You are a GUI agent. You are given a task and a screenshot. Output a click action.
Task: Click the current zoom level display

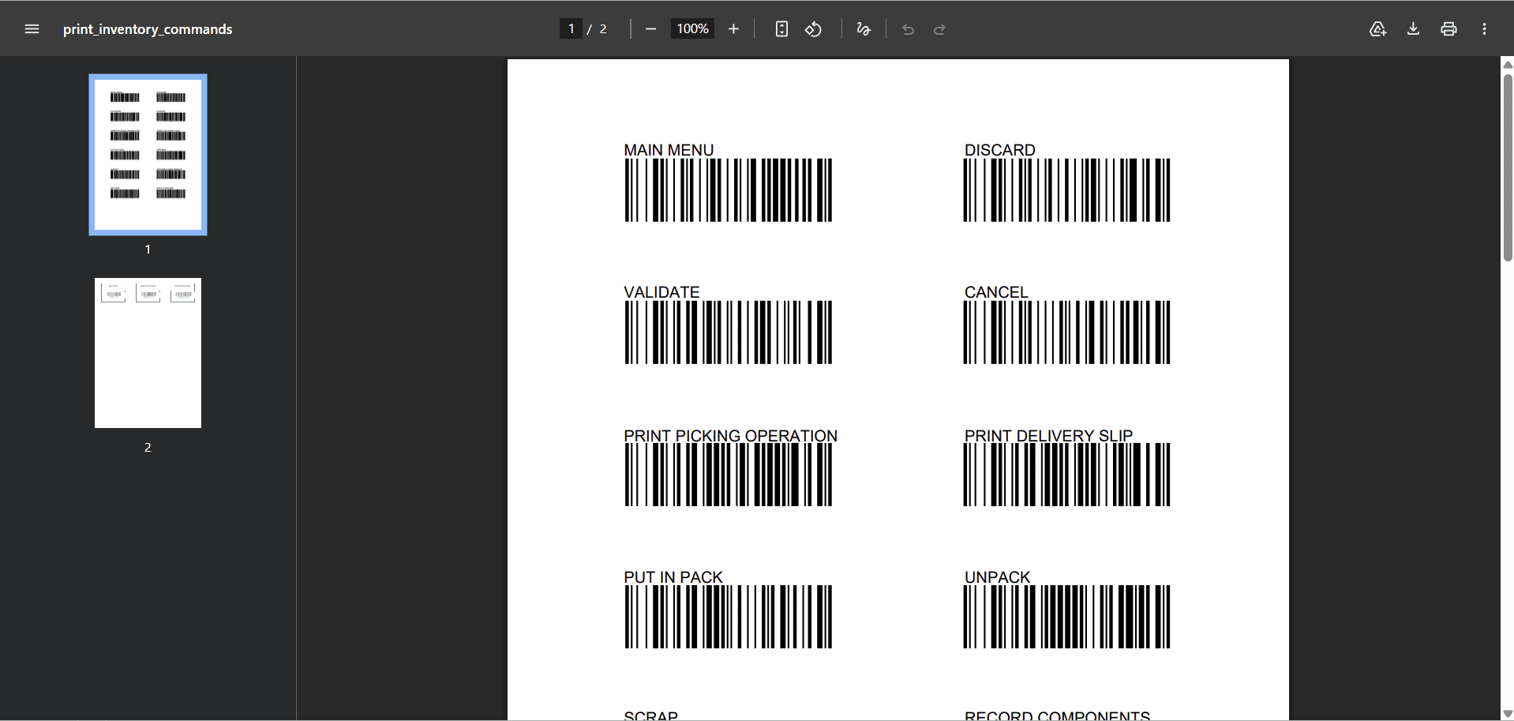[691, 28]
